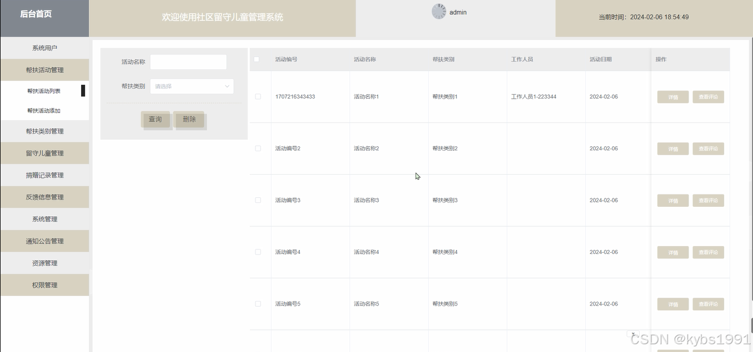Open 系统用户 menu
Screen dimensions: 753x352
pos(44,48)
